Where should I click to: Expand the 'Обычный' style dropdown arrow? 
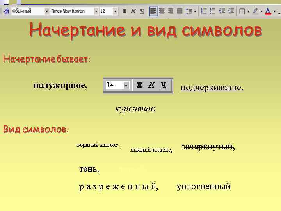pyautogui.click(x=46, y=11)
